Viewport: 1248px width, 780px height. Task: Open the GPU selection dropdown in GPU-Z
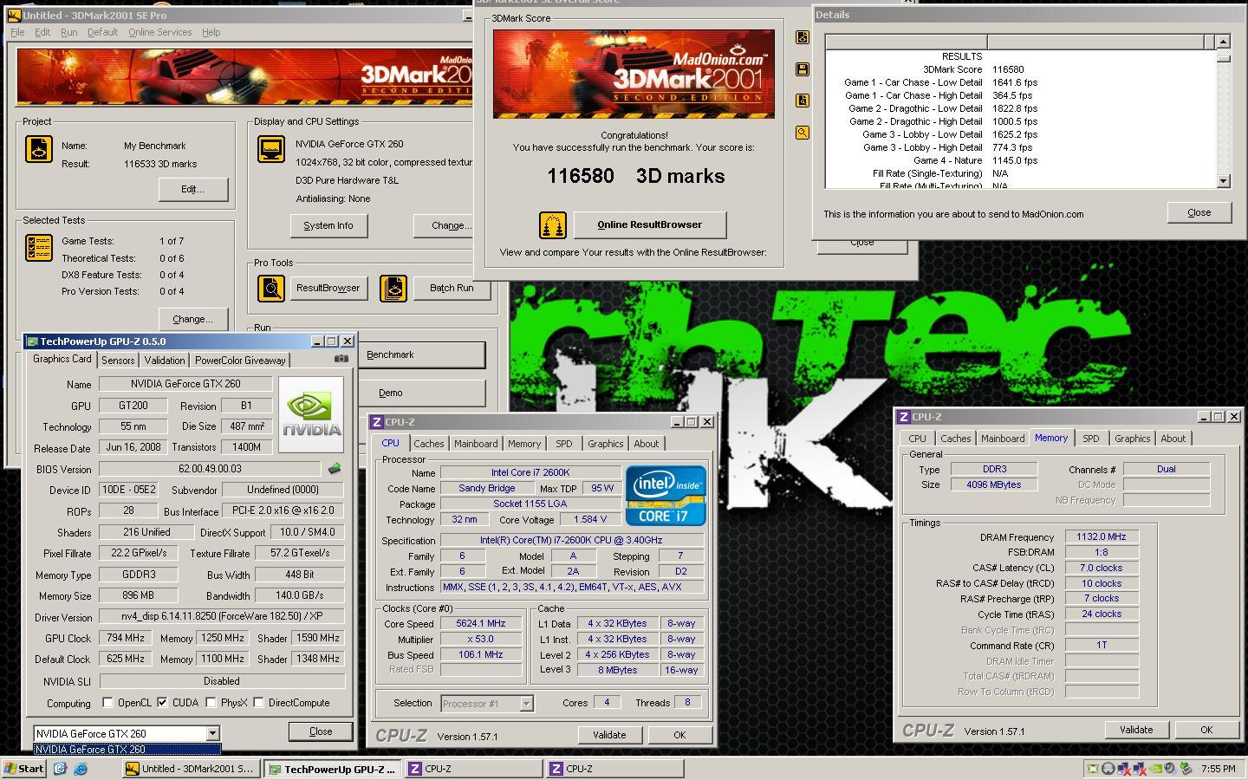coord(212,734)
